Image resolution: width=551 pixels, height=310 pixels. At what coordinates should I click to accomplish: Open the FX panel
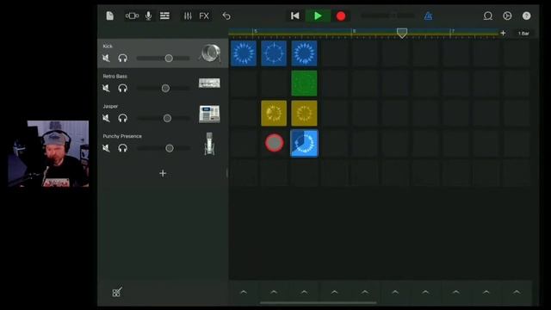[204, 15]
